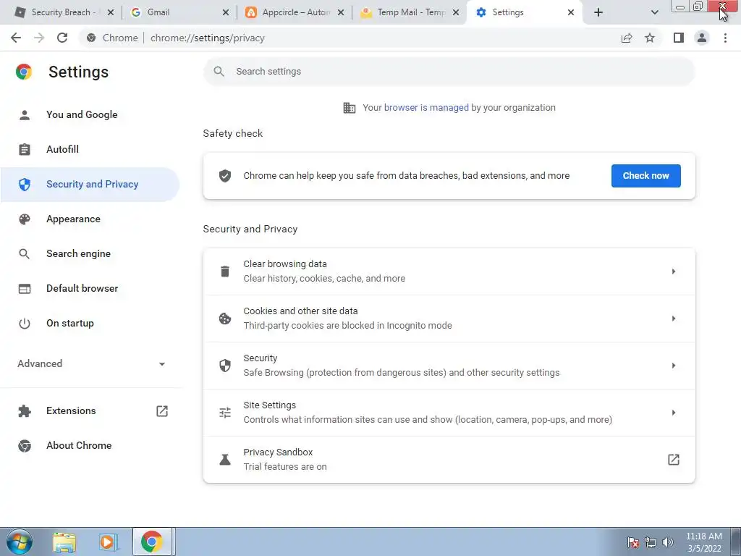Image resolution: width=741 pixels, height=556 pixels.
Task: Open a new tab with plus button
Action: 598,12
